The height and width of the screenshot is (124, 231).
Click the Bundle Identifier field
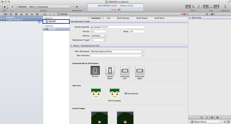click(x=118, y=27)
